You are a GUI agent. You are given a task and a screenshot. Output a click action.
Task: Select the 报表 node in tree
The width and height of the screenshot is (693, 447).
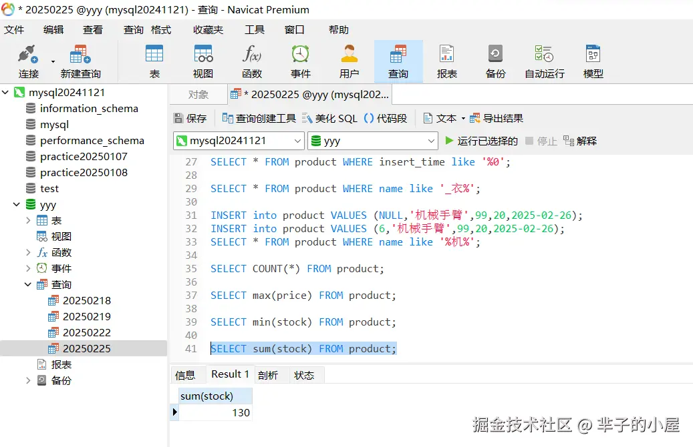(x=61, y=364)
